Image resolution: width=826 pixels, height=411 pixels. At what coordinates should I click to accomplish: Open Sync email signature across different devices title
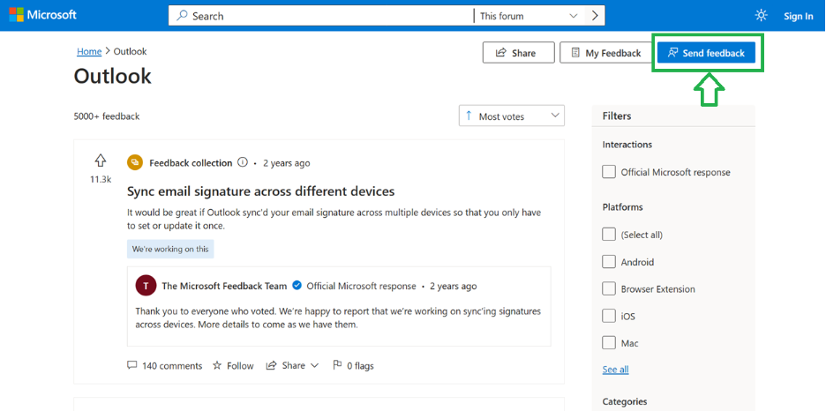pos(260,191)
